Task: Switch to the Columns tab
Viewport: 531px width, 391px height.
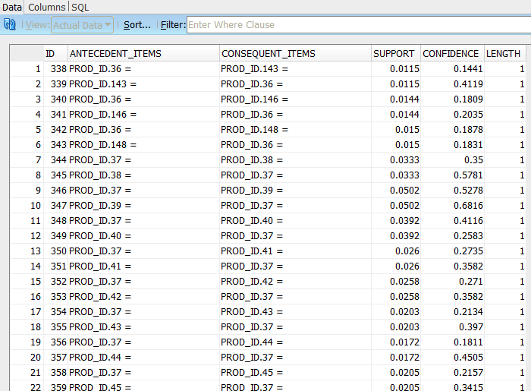Action: tap(46, 7)
